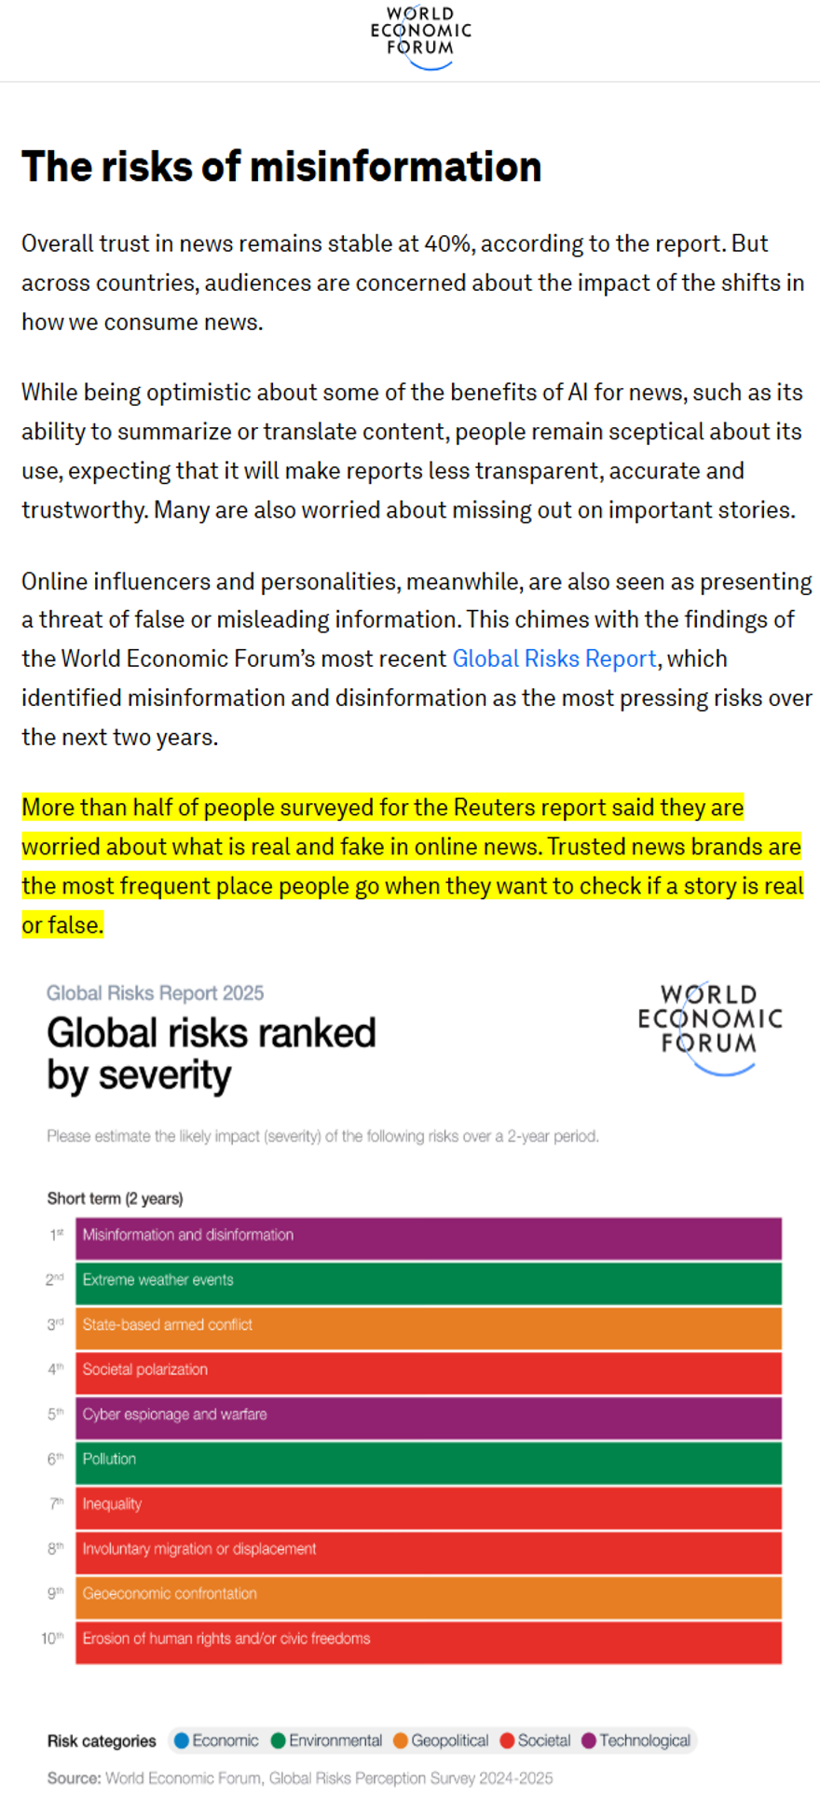Click the Technological purple legend dot
820x1814 pixels.
coord(589,1740)
